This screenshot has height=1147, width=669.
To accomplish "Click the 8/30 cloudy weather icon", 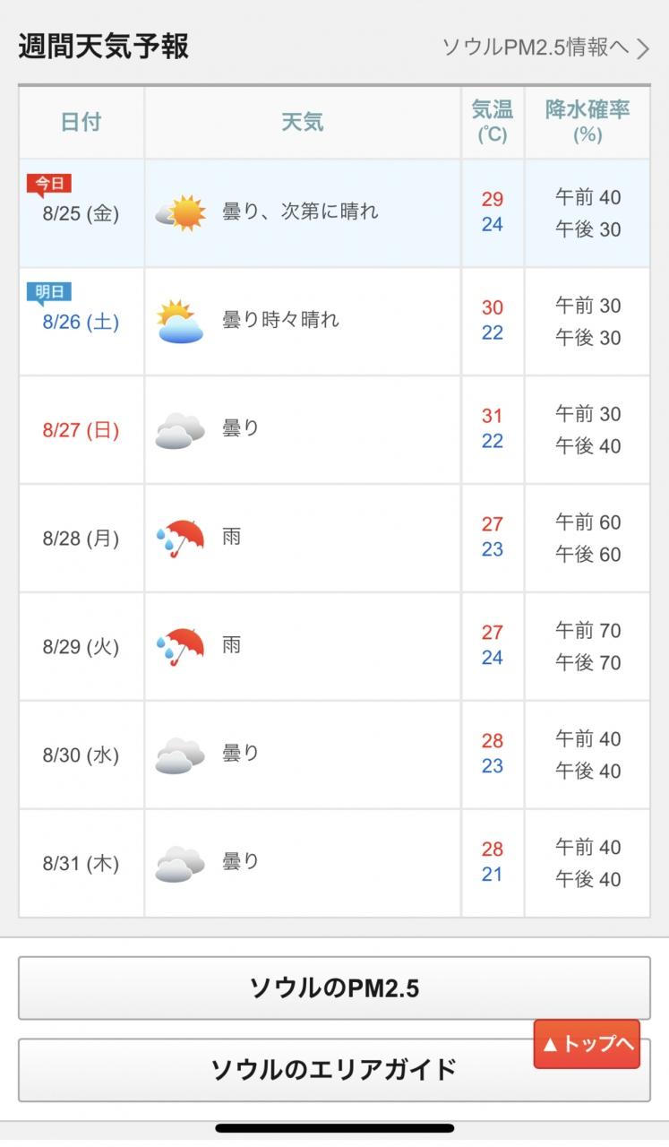I will pos(180,755).
